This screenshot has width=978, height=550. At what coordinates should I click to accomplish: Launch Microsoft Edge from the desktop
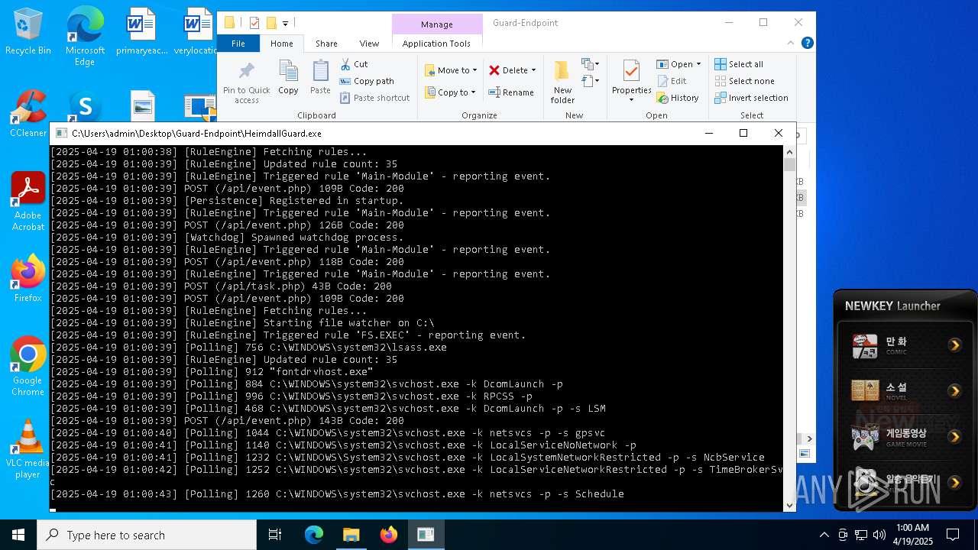(x=85, y=36)
